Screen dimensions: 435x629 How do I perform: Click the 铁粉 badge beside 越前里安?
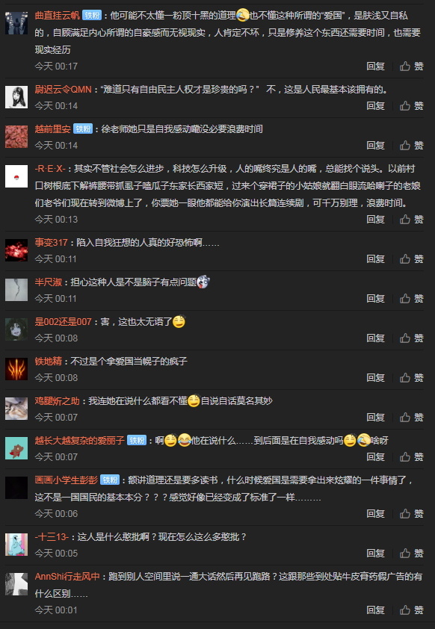(x=83, y=128)
